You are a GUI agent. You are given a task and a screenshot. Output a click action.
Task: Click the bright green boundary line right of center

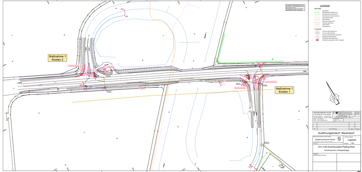pyautogui.click(x=221, y=47)
